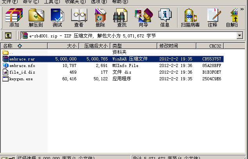Click the type text '文件 diz'
The image size is (248, 159).
coord(122,72)
